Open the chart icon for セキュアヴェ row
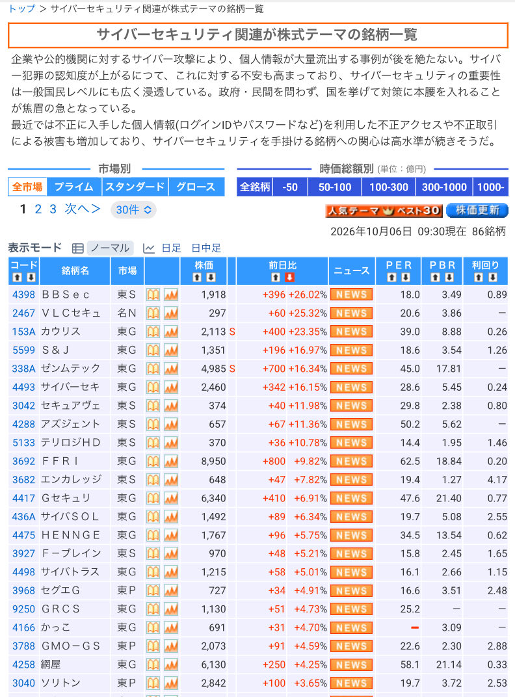The image size is (515, 697). (x=171, y=406)
